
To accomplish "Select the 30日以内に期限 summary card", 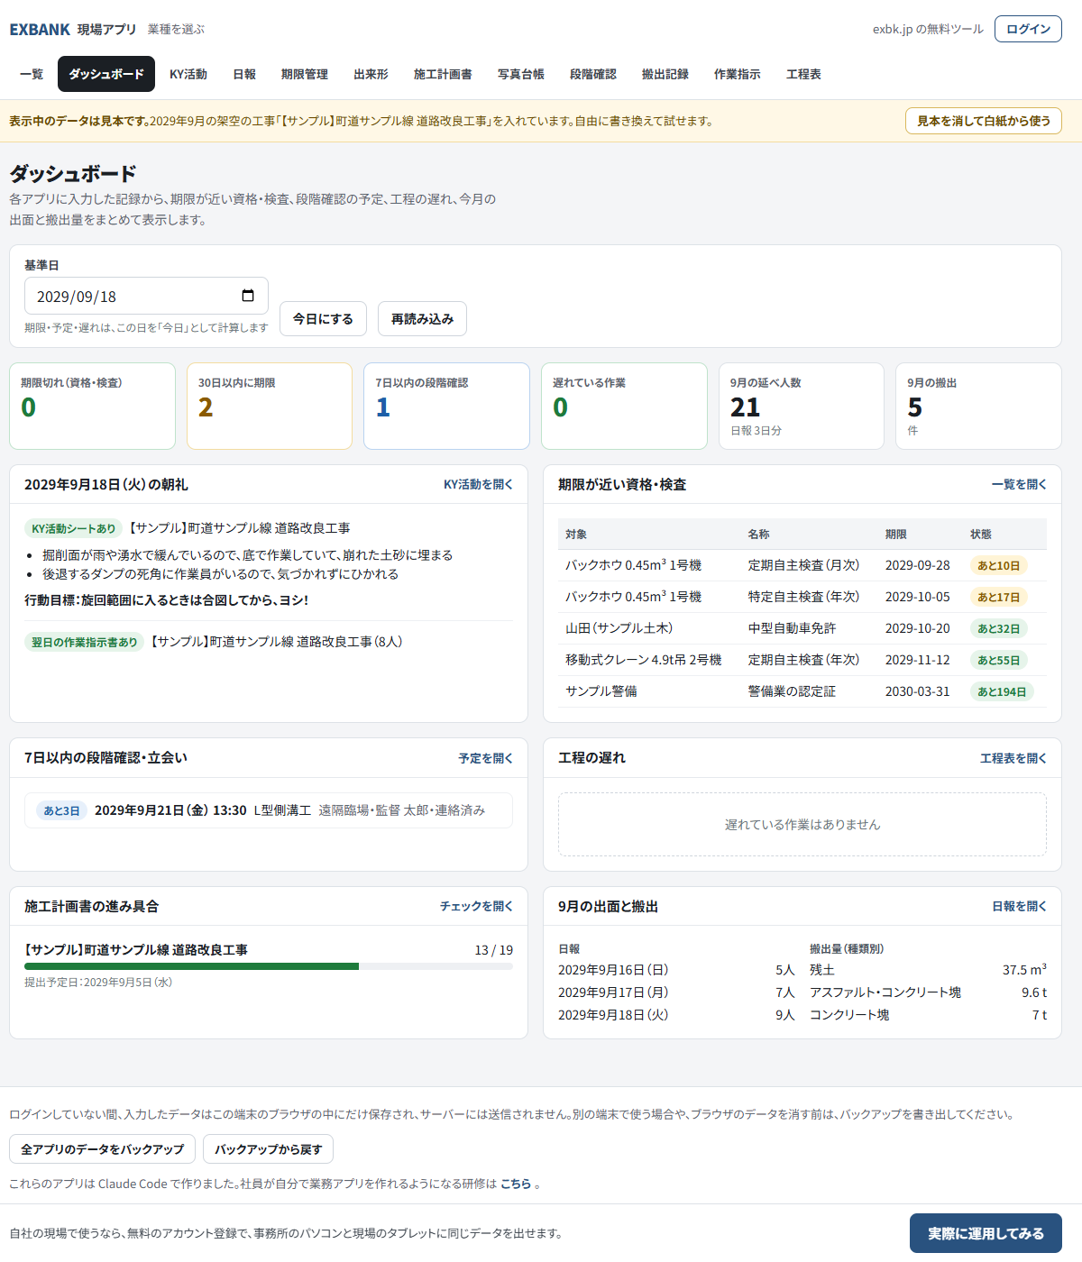I will pos(270,406).
